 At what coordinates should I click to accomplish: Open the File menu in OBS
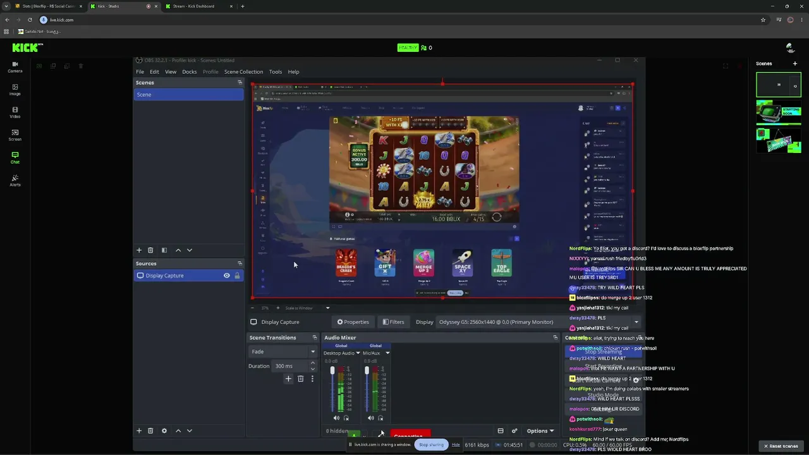coord(140,72)
